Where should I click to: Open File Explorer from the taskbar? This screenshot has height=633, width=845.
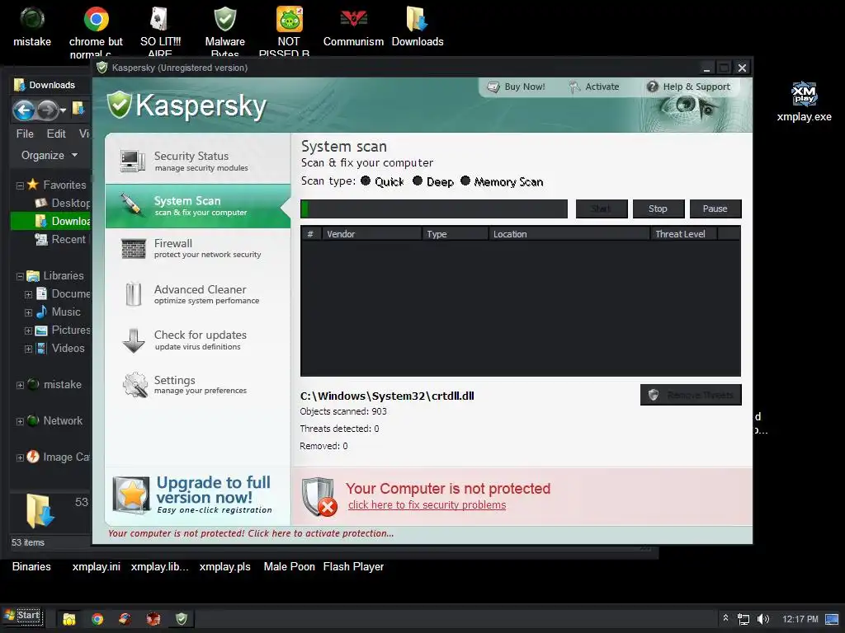click(x=69, y=619)
